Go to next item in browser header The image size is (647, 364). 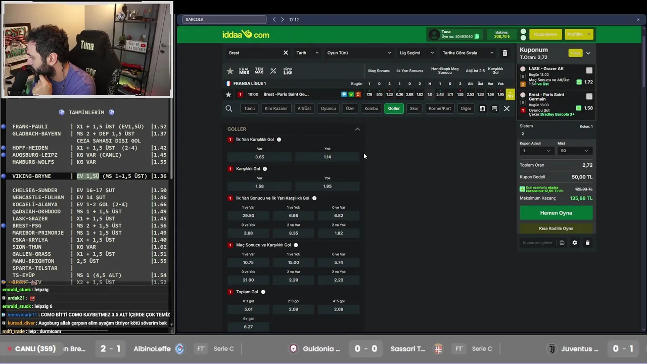[x=283, y=20]
